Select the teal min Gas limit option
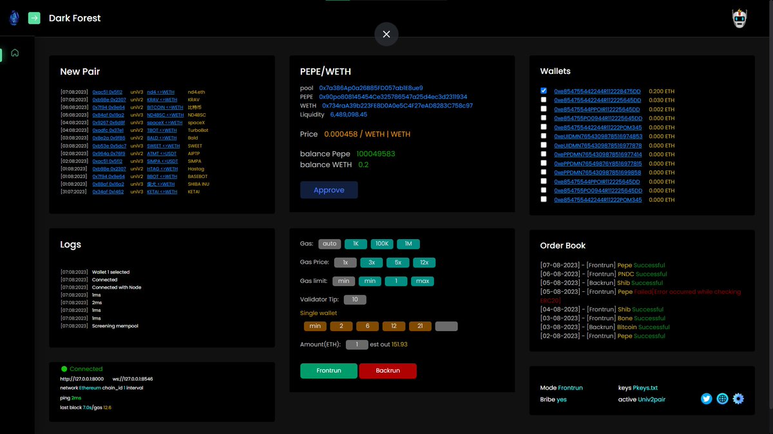 tap(370, 281)
